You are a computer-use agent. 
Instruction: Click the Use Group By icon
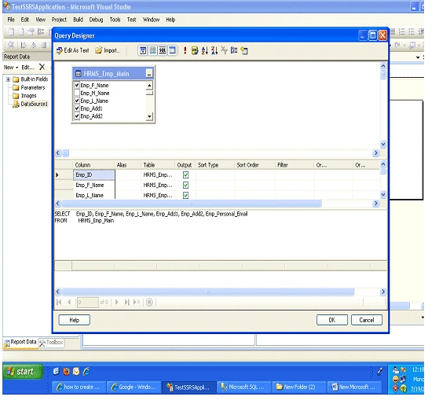(x=234, y=51)
